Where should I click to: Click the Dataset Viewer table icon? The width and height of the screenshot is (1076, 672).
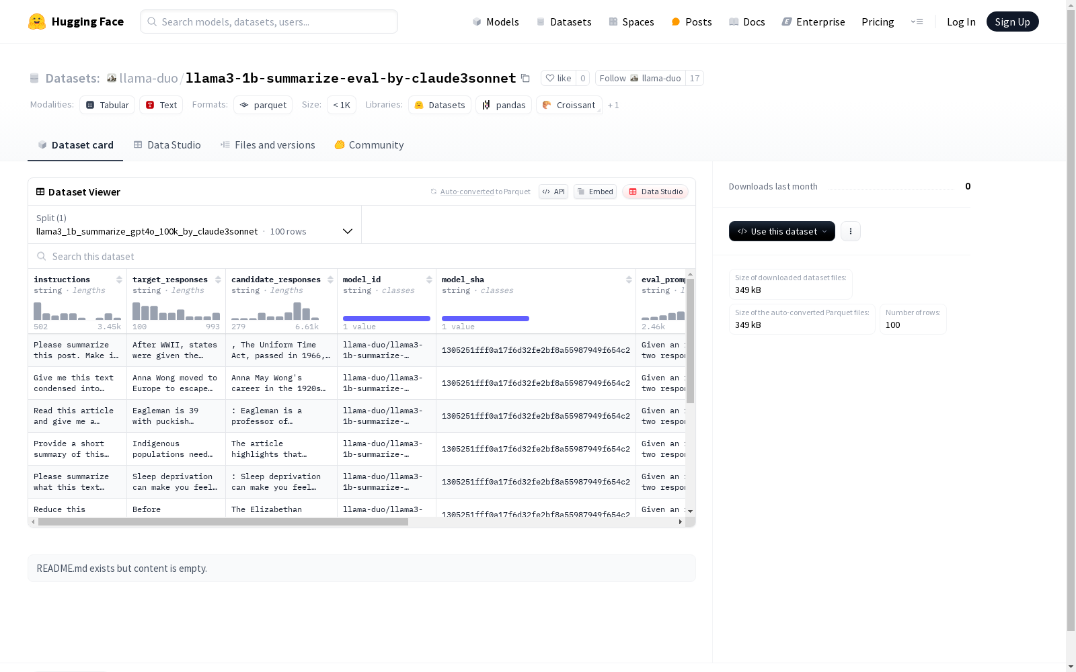(x=40, y=192)
